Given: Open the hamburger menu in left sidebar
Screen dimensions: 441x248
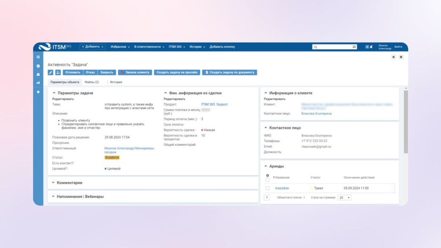Looking at the screenshot, I should tap(38, 57).
